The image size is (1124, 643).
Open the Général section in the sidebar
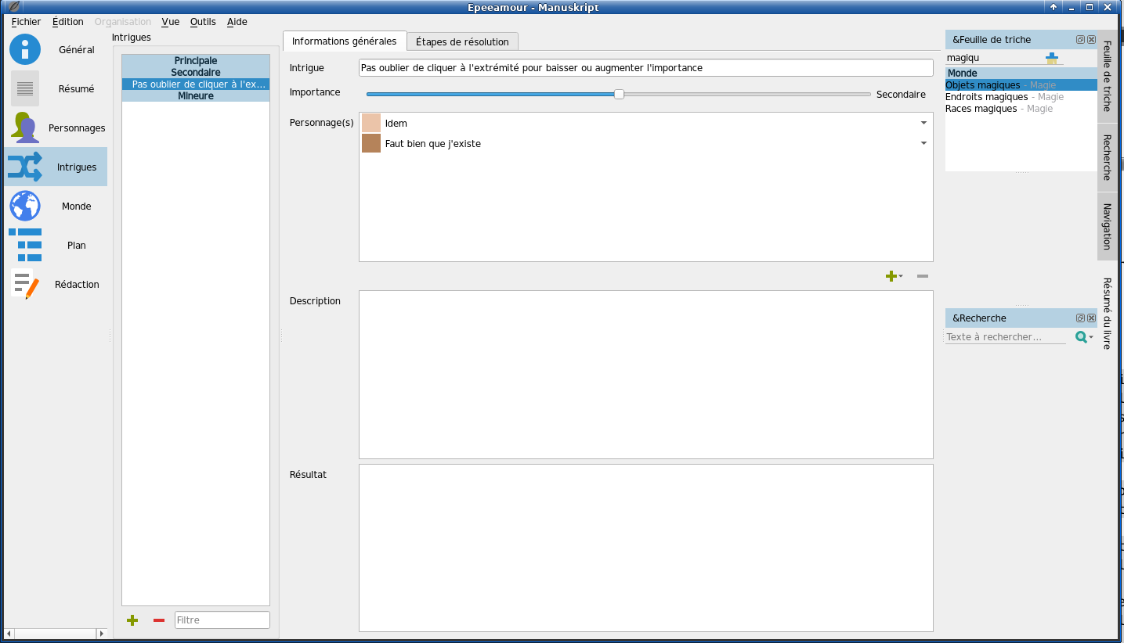pos(56,49)
